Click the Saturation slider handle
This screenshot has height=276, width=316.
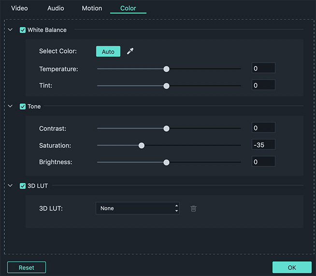pos(142,146)
